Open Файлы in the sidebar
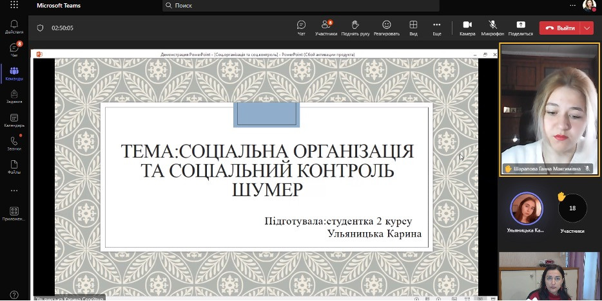Screen dimensions: 602x301 (14, 167)
